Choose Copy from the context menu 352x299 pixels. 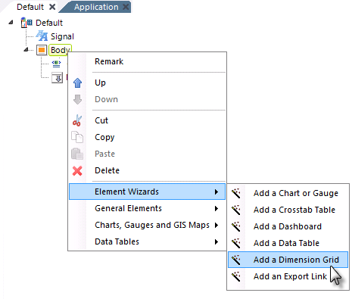[x=148, y=137]
